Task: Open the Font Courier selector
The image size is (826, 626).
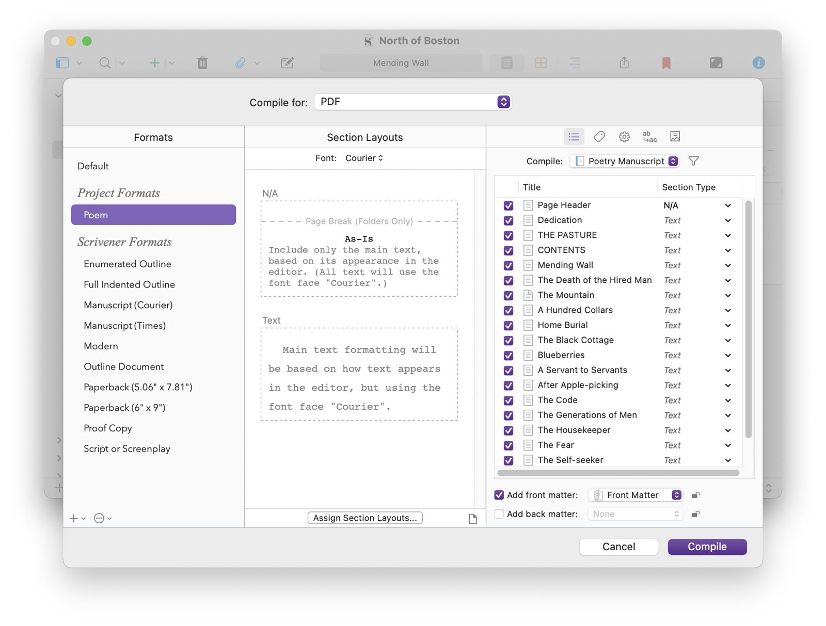Action: [x=364, y=158]
